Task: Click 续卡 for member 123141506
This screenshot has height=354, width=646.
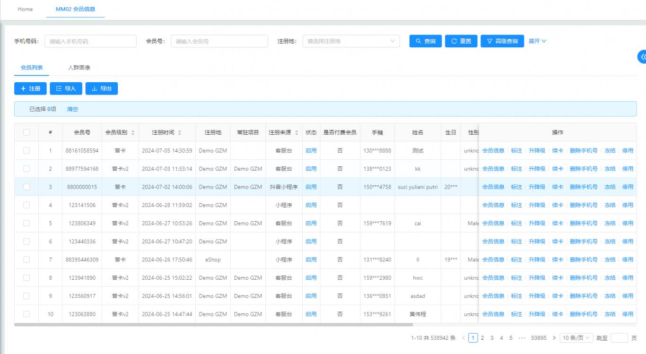Action: 558,205
